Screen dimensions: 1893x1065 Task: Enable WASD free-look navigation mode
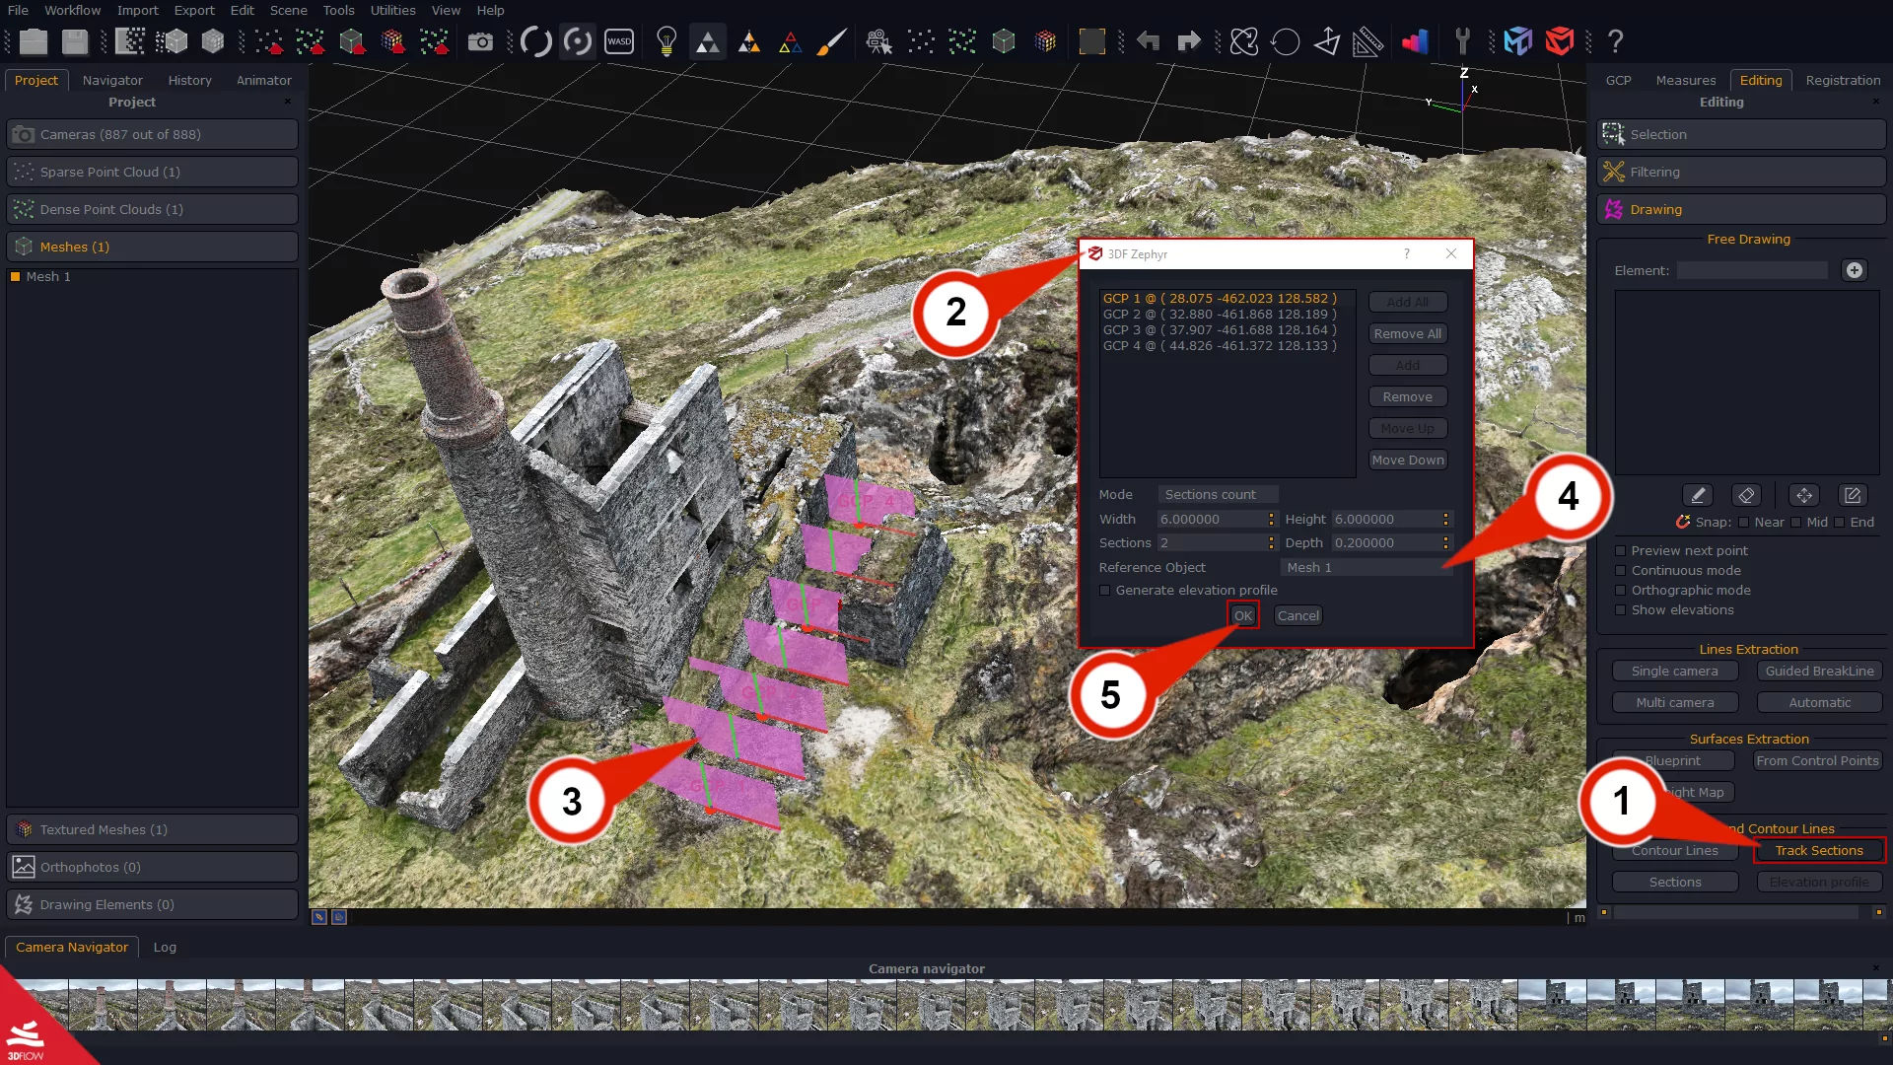point(619,41)
